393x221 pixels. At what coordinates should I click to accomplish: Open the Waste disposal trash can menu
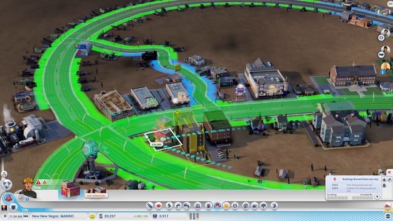tap(209, 206)
